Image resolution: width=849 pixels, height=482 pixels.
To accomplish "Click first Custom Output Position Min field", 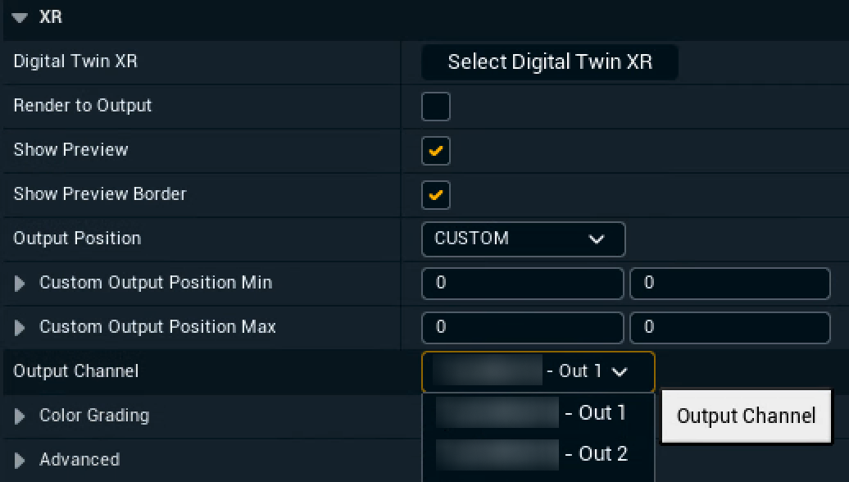I will [522, 284].
